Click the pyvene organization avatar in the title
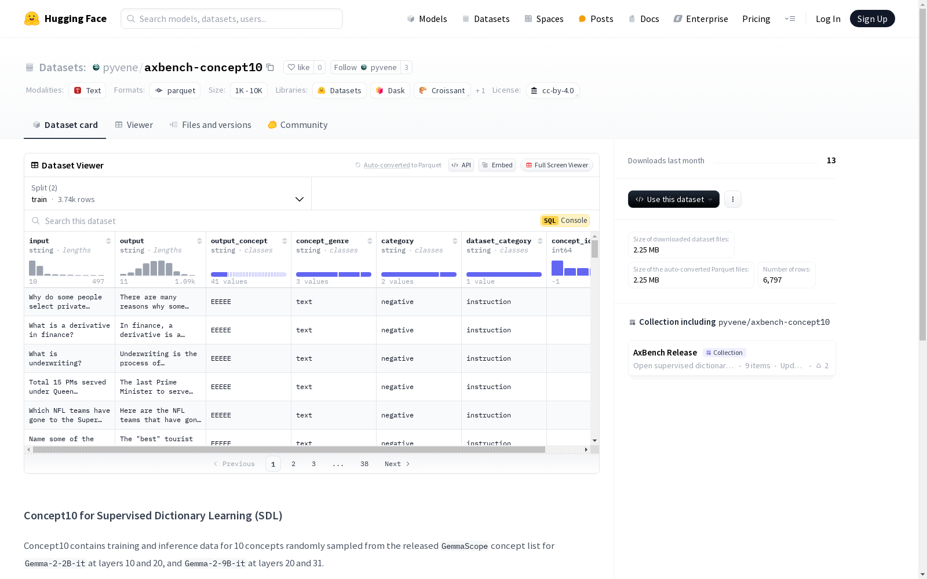Screen dimensions: 927x579 point(96,67)
